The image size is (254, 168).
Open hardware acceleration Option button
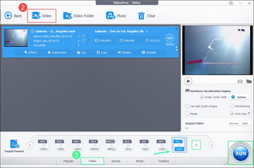click(239, 97)
